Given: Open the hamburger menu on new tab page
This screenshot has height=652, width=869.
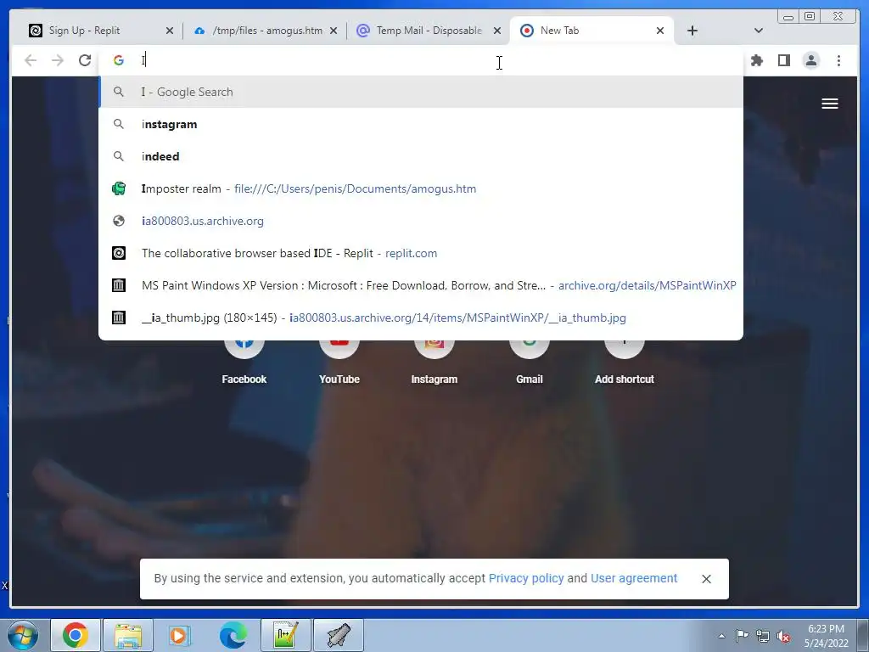Looking at the screenshot, I should click(830, 104).
